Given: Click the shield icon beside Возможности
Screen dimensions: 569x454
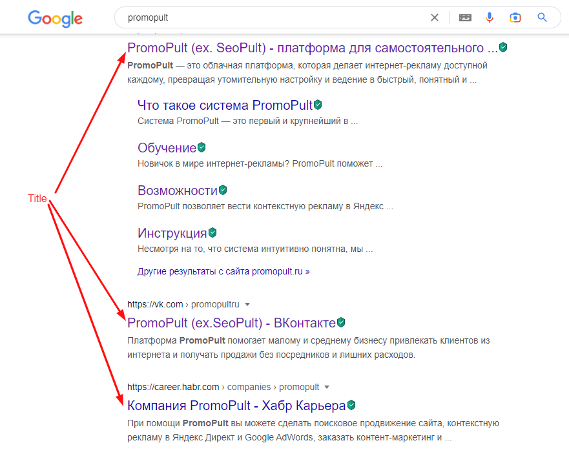Looking at the screenshot, I should (x=222, y=189).
